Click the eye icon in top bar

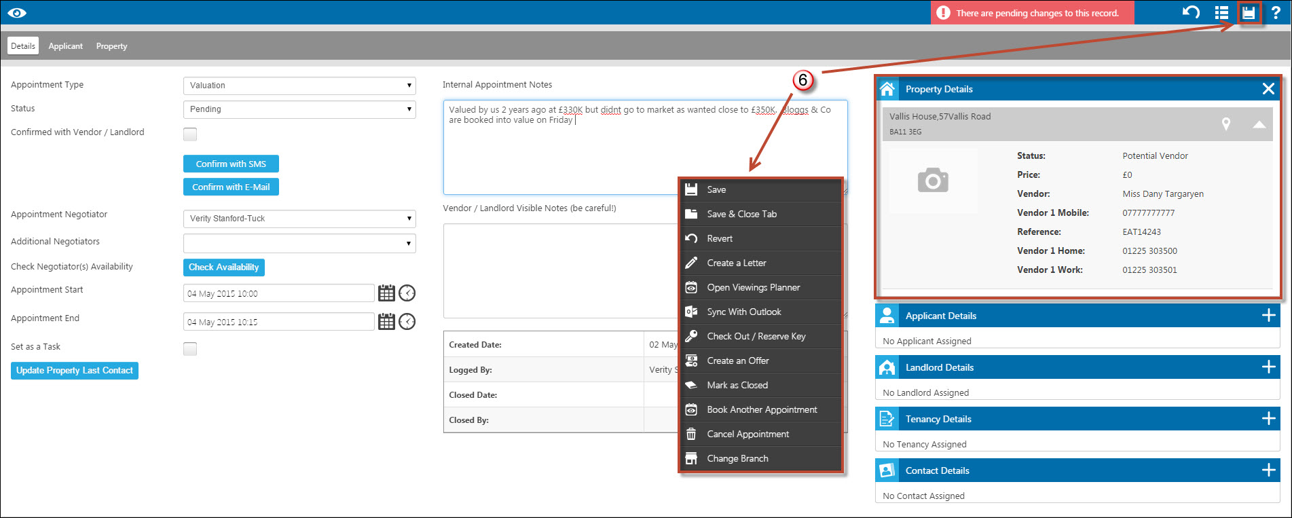point(17,13)
